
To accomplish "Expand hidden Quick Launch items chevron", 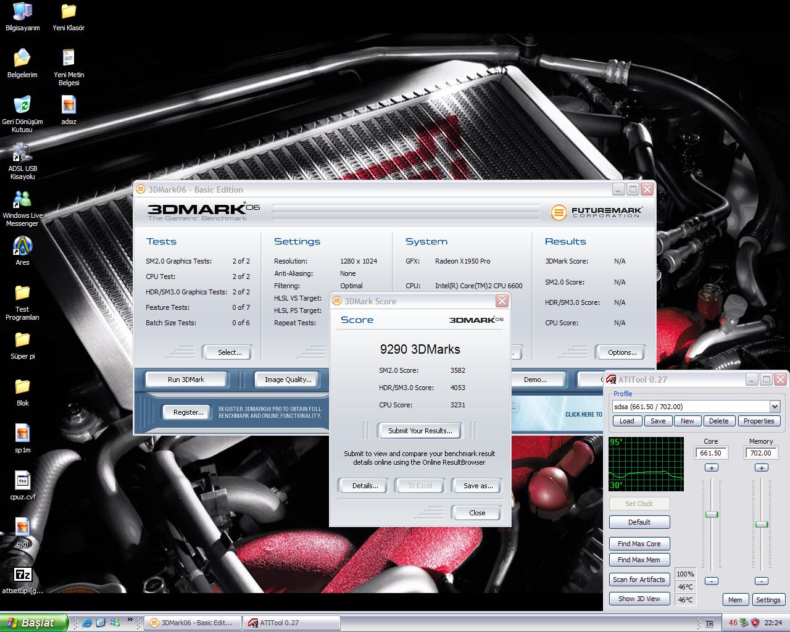I will tap(130, 620).
